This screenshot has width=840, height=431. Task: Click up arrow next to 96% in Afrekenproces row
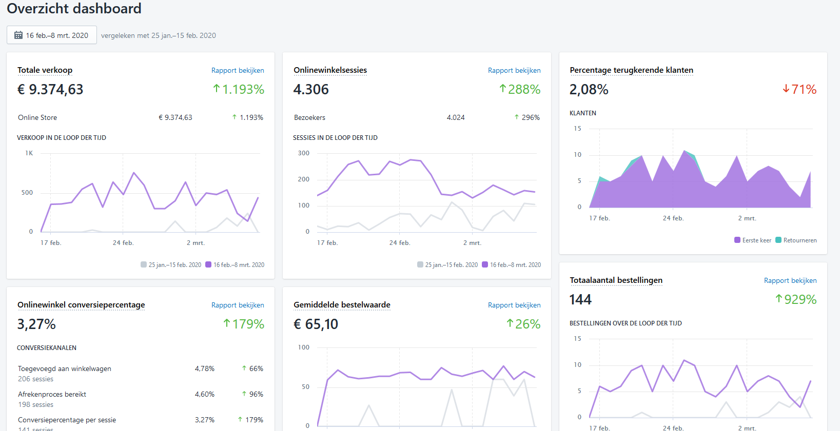tap(244, 394)
